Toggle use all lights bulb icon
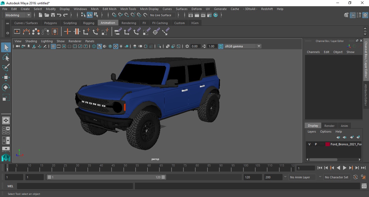The image size is (369, 197). [x=121, y=46]
